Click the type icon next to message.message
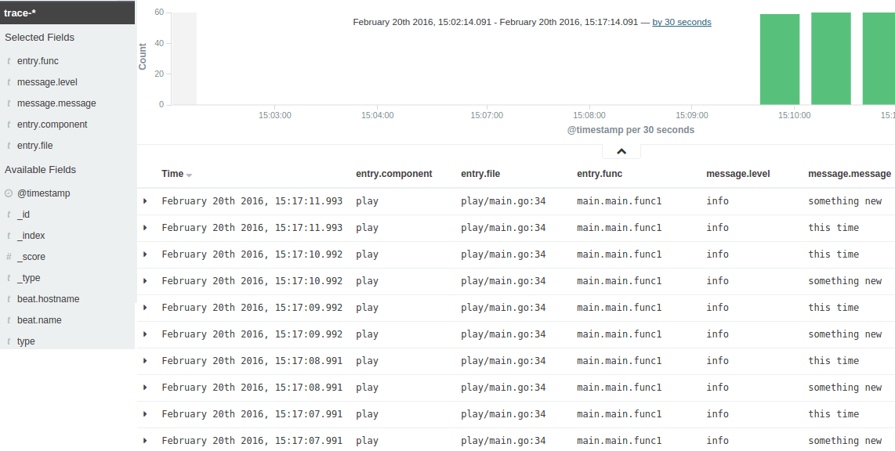 pos(9,103)
